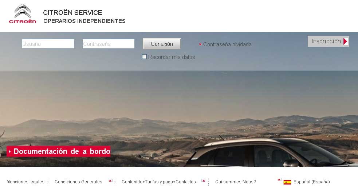The height and width of the screenshot is (187, 358).
Task: Focus the Usuario input field
Action: coord(48,44)
